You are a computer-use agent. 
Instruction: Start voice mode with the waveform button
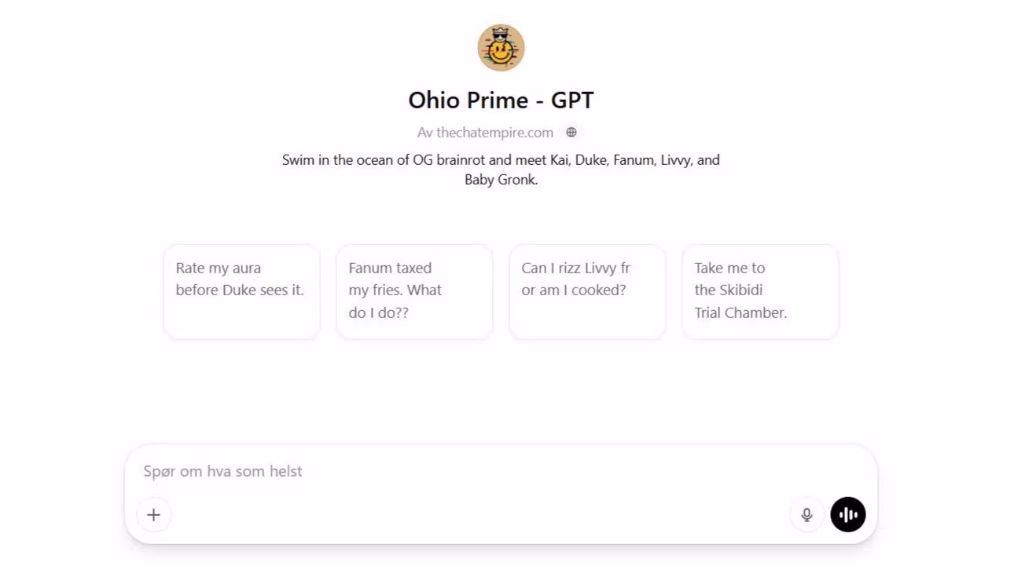click(x=848, y=515)
